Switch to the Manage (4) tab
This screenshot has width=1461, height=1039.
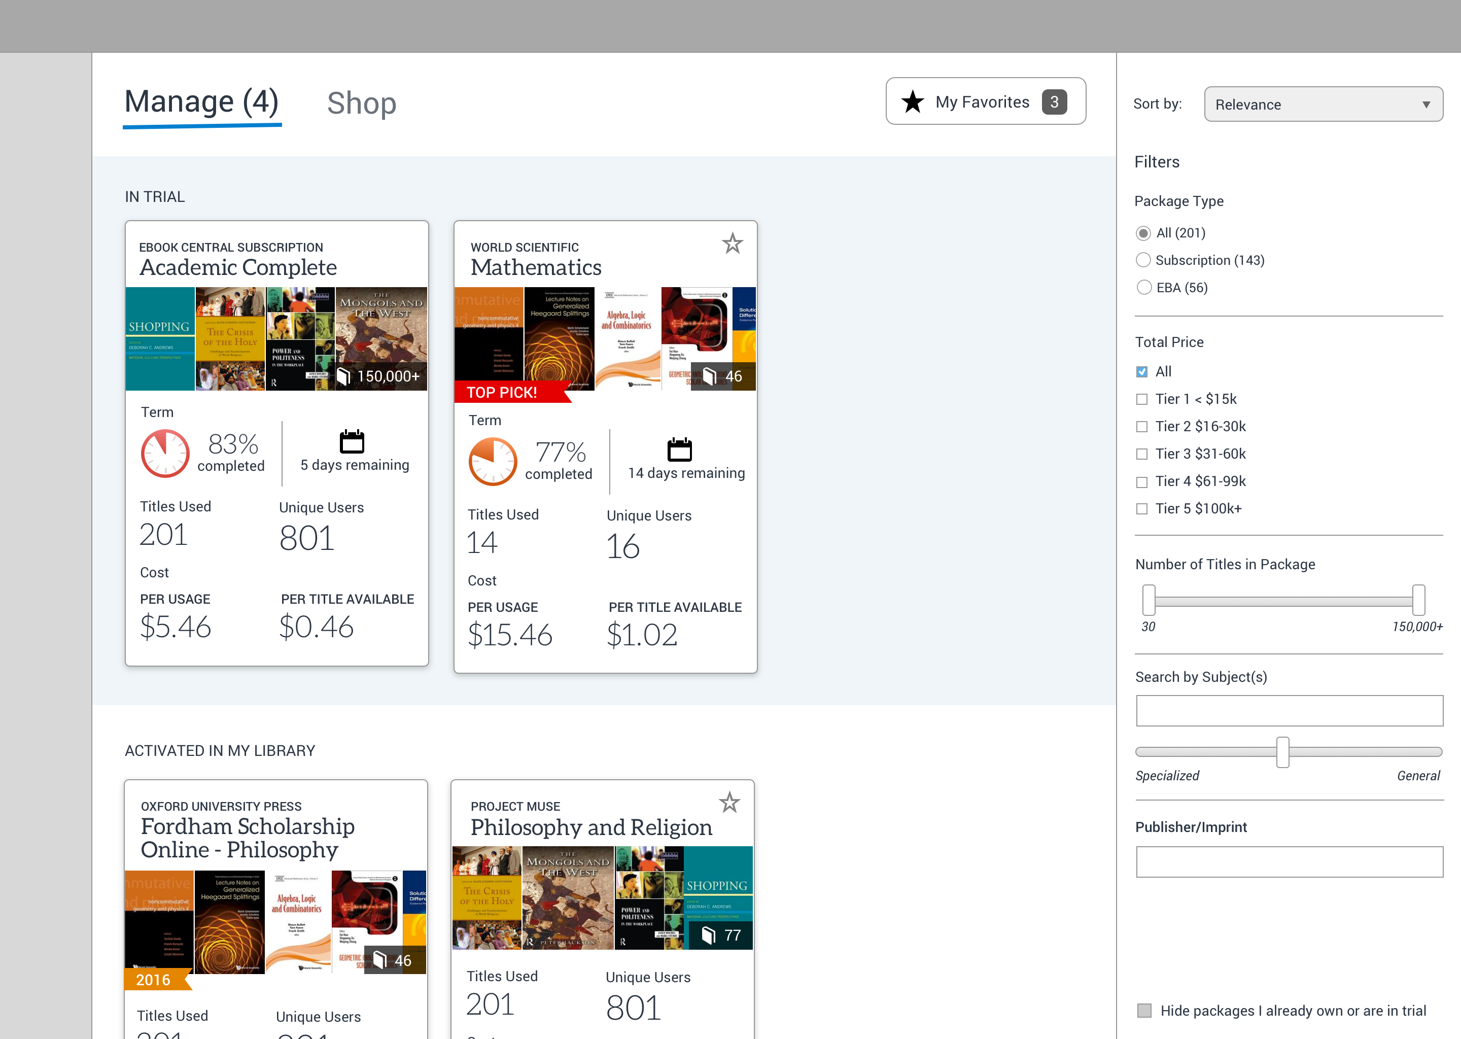(201, 102)
